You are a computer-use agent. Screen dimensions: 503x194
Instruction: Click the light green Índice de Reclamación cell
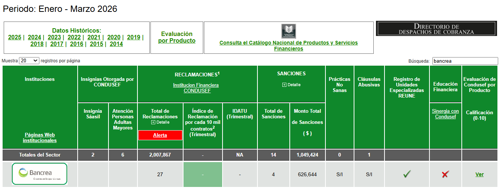click(x=203, y=174)
